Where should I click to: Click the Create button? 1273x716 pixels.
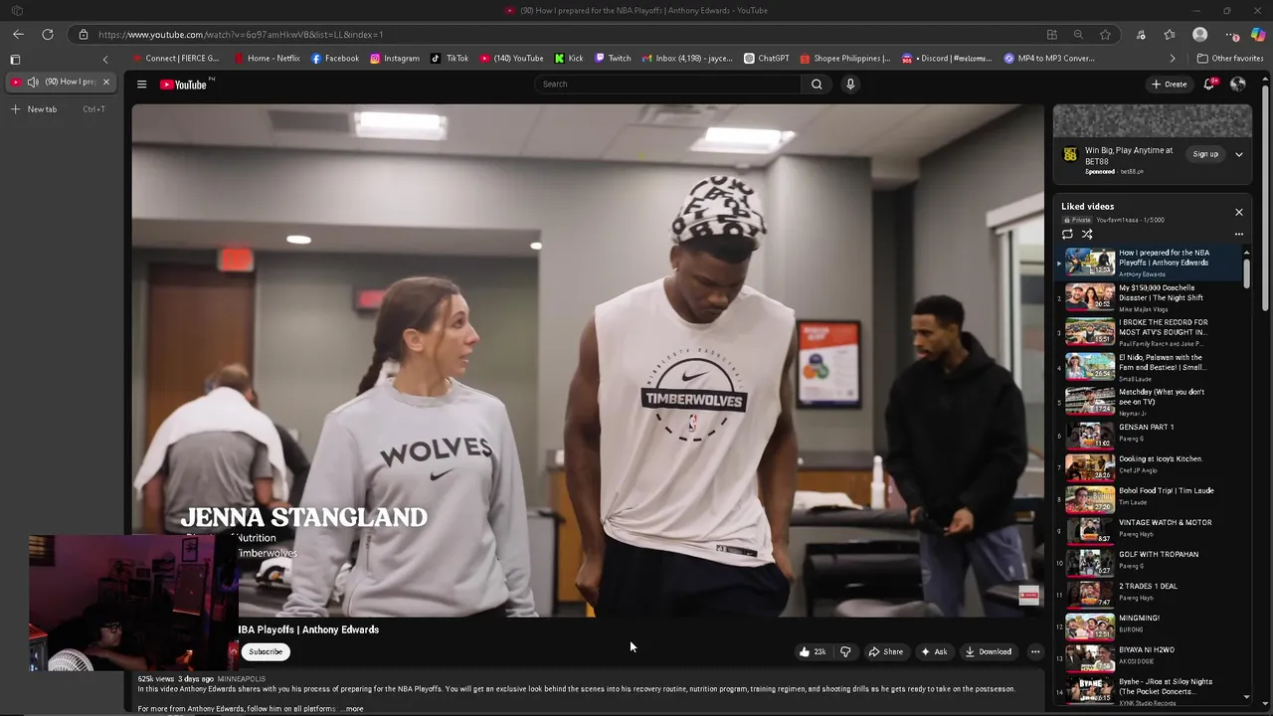click(x=1169, y=85)
